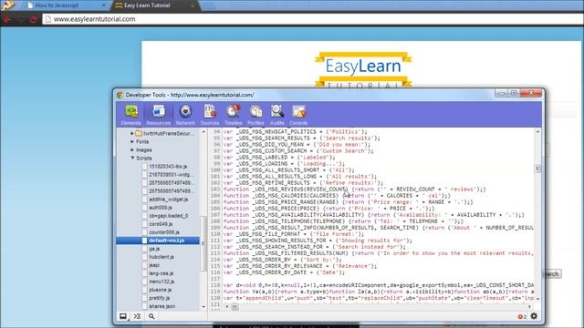Select lang-css.js script
Image resolution: width=584 pixels, height=328 pixels.
[161, 273]
